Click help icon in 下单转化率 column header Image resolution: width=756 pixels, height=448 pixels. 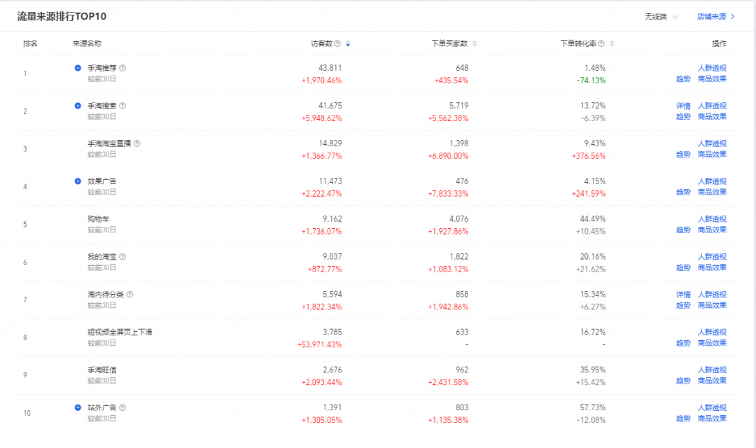click(601, 43)
